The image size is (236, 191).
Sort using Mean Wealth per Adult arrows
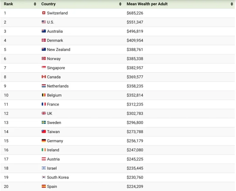click(x=232, y=4)
